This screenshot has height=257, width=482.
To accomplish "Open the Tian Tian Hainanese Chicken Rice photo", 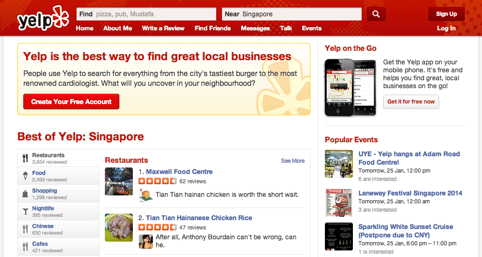I will coord(119,228).
